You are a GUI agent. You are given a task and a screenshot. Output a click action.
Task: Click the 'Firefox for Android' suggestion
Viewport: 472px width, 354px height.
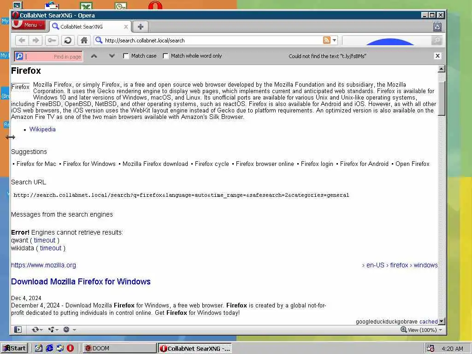point(364,164)
